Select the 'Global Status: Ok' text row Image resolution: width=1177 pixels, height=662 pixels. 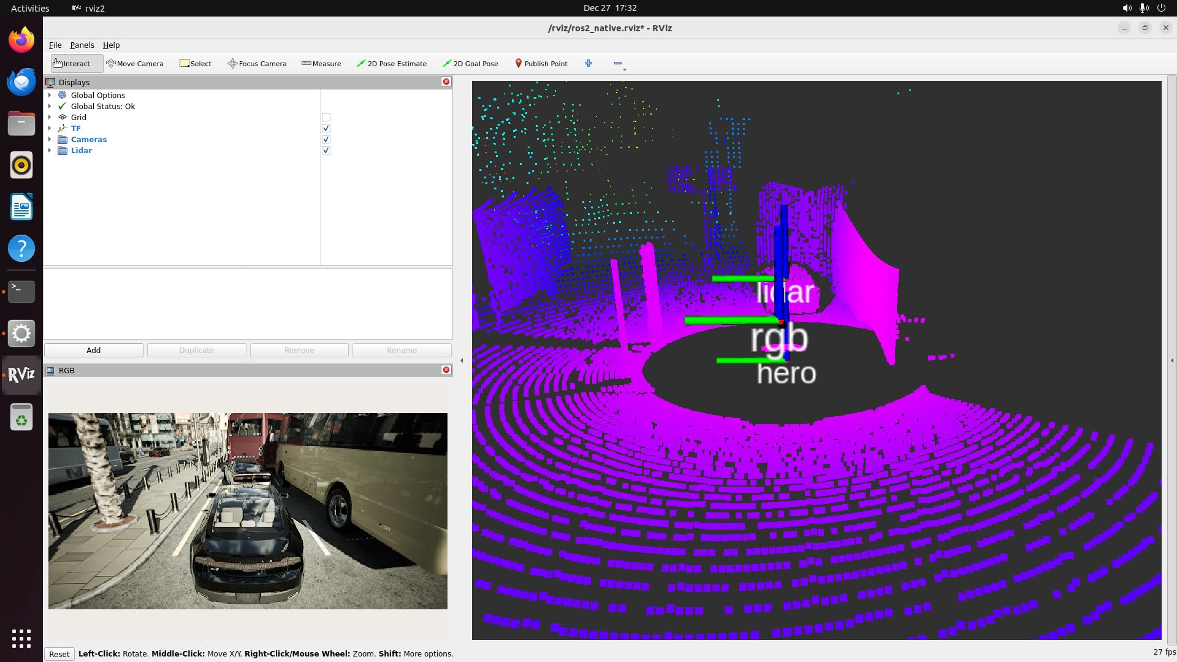point(103,106)
